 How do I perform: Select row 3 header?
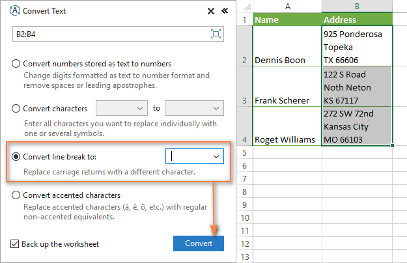coord(245,101)
